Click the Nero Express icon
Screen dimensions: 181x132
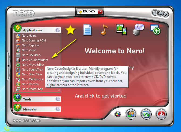click(18, 46)
